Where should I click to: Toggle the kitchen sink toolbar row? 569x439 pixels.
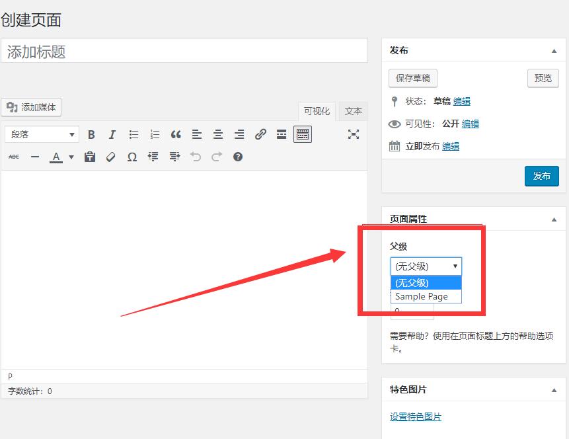point(303,134)
